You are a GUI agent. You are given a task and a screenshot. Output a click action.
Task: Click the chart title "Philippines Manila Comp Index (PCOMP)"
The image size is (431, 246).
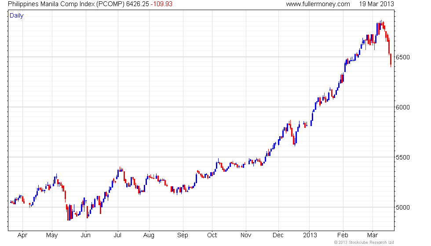pos(66,4)
